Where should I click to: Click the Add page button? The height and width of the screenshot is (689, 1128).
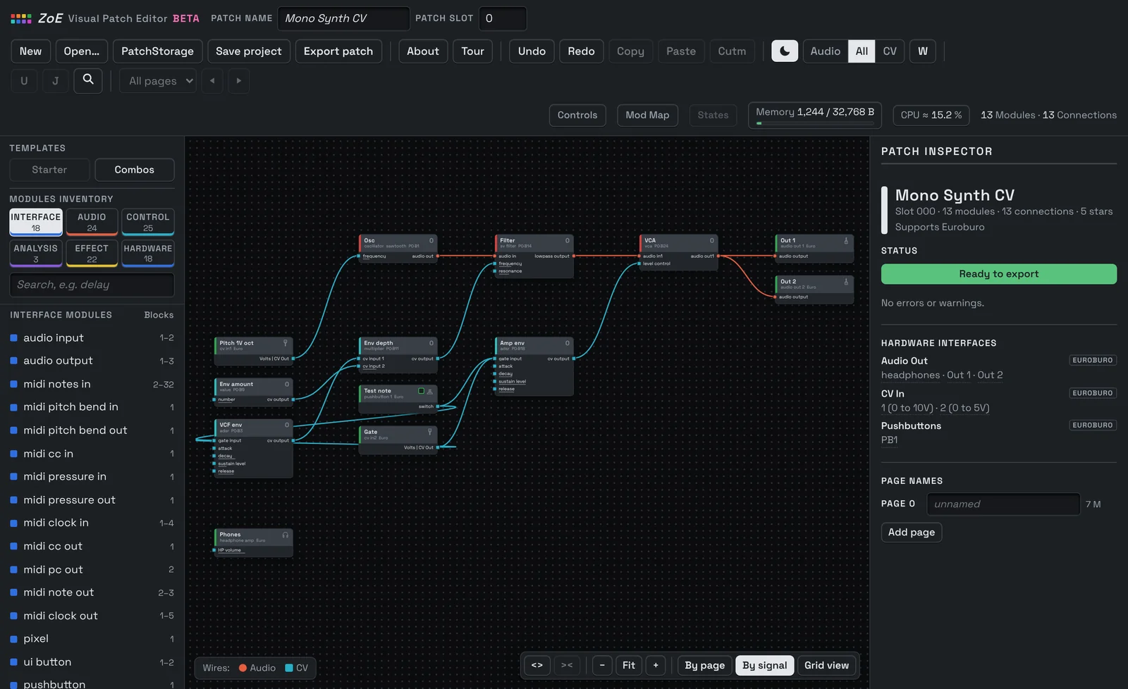(912, 532)
